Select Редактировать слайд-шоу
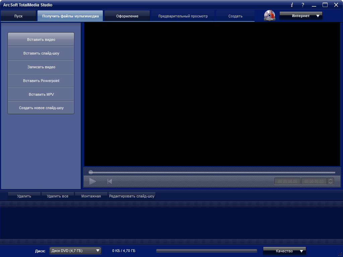The width and height of the screenshot is (343, 257). pos(132,196)
